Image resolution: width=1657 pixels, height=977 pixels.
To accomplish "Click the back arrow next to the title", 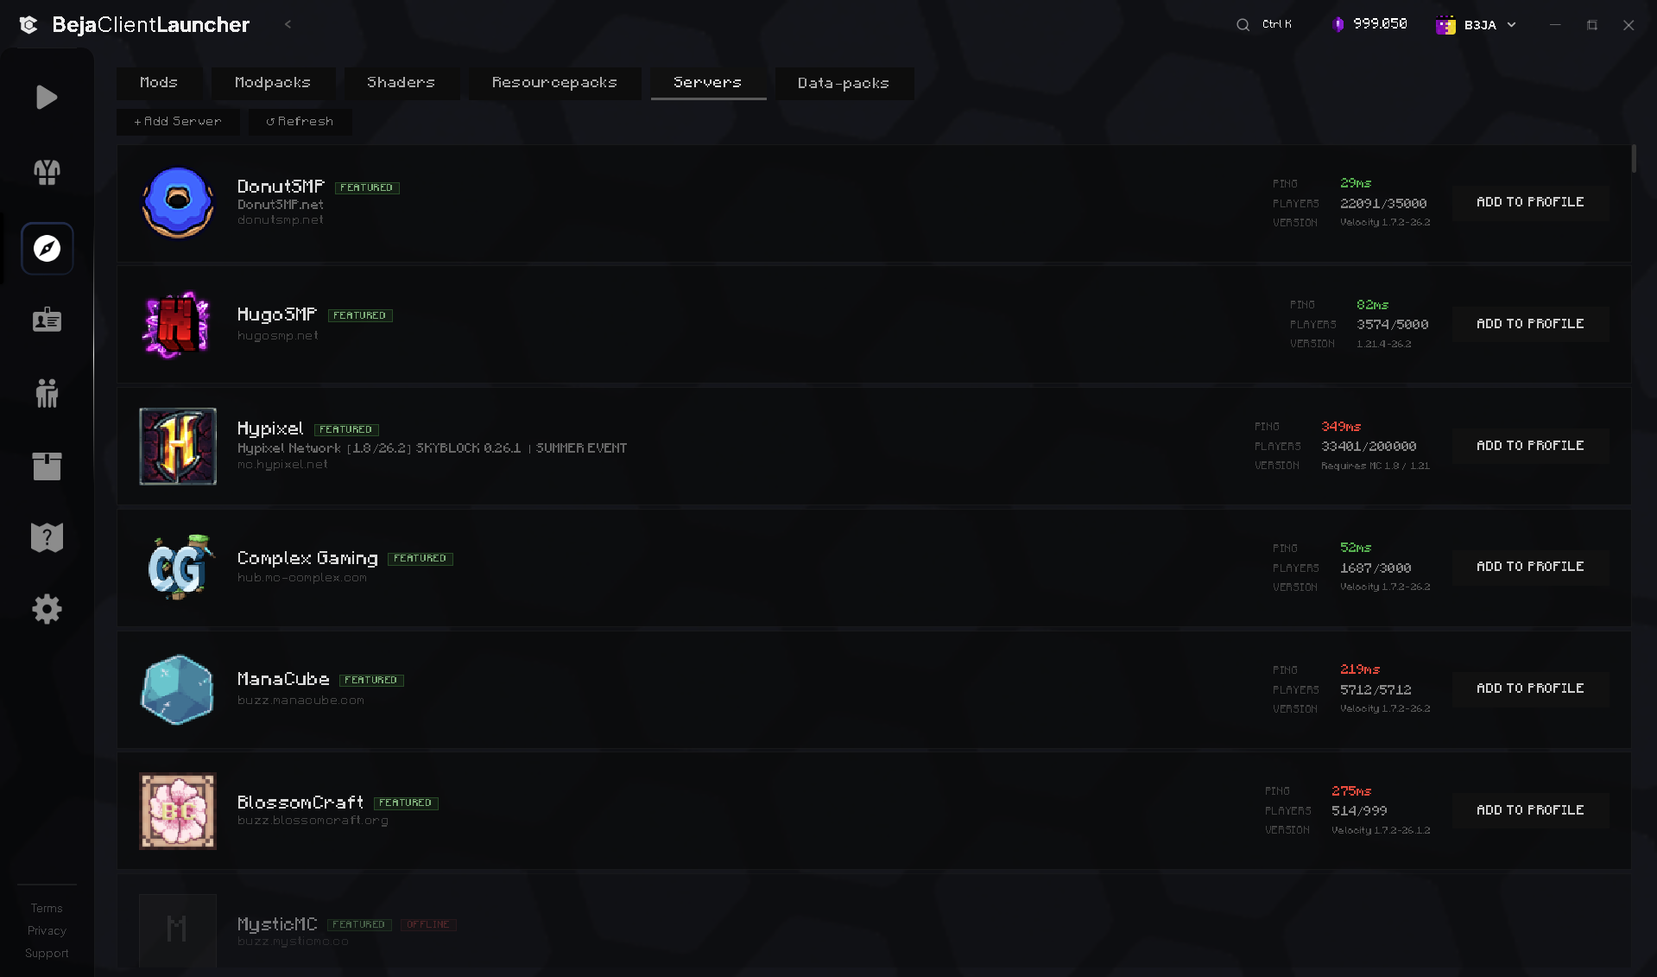I will pos(288,24).
